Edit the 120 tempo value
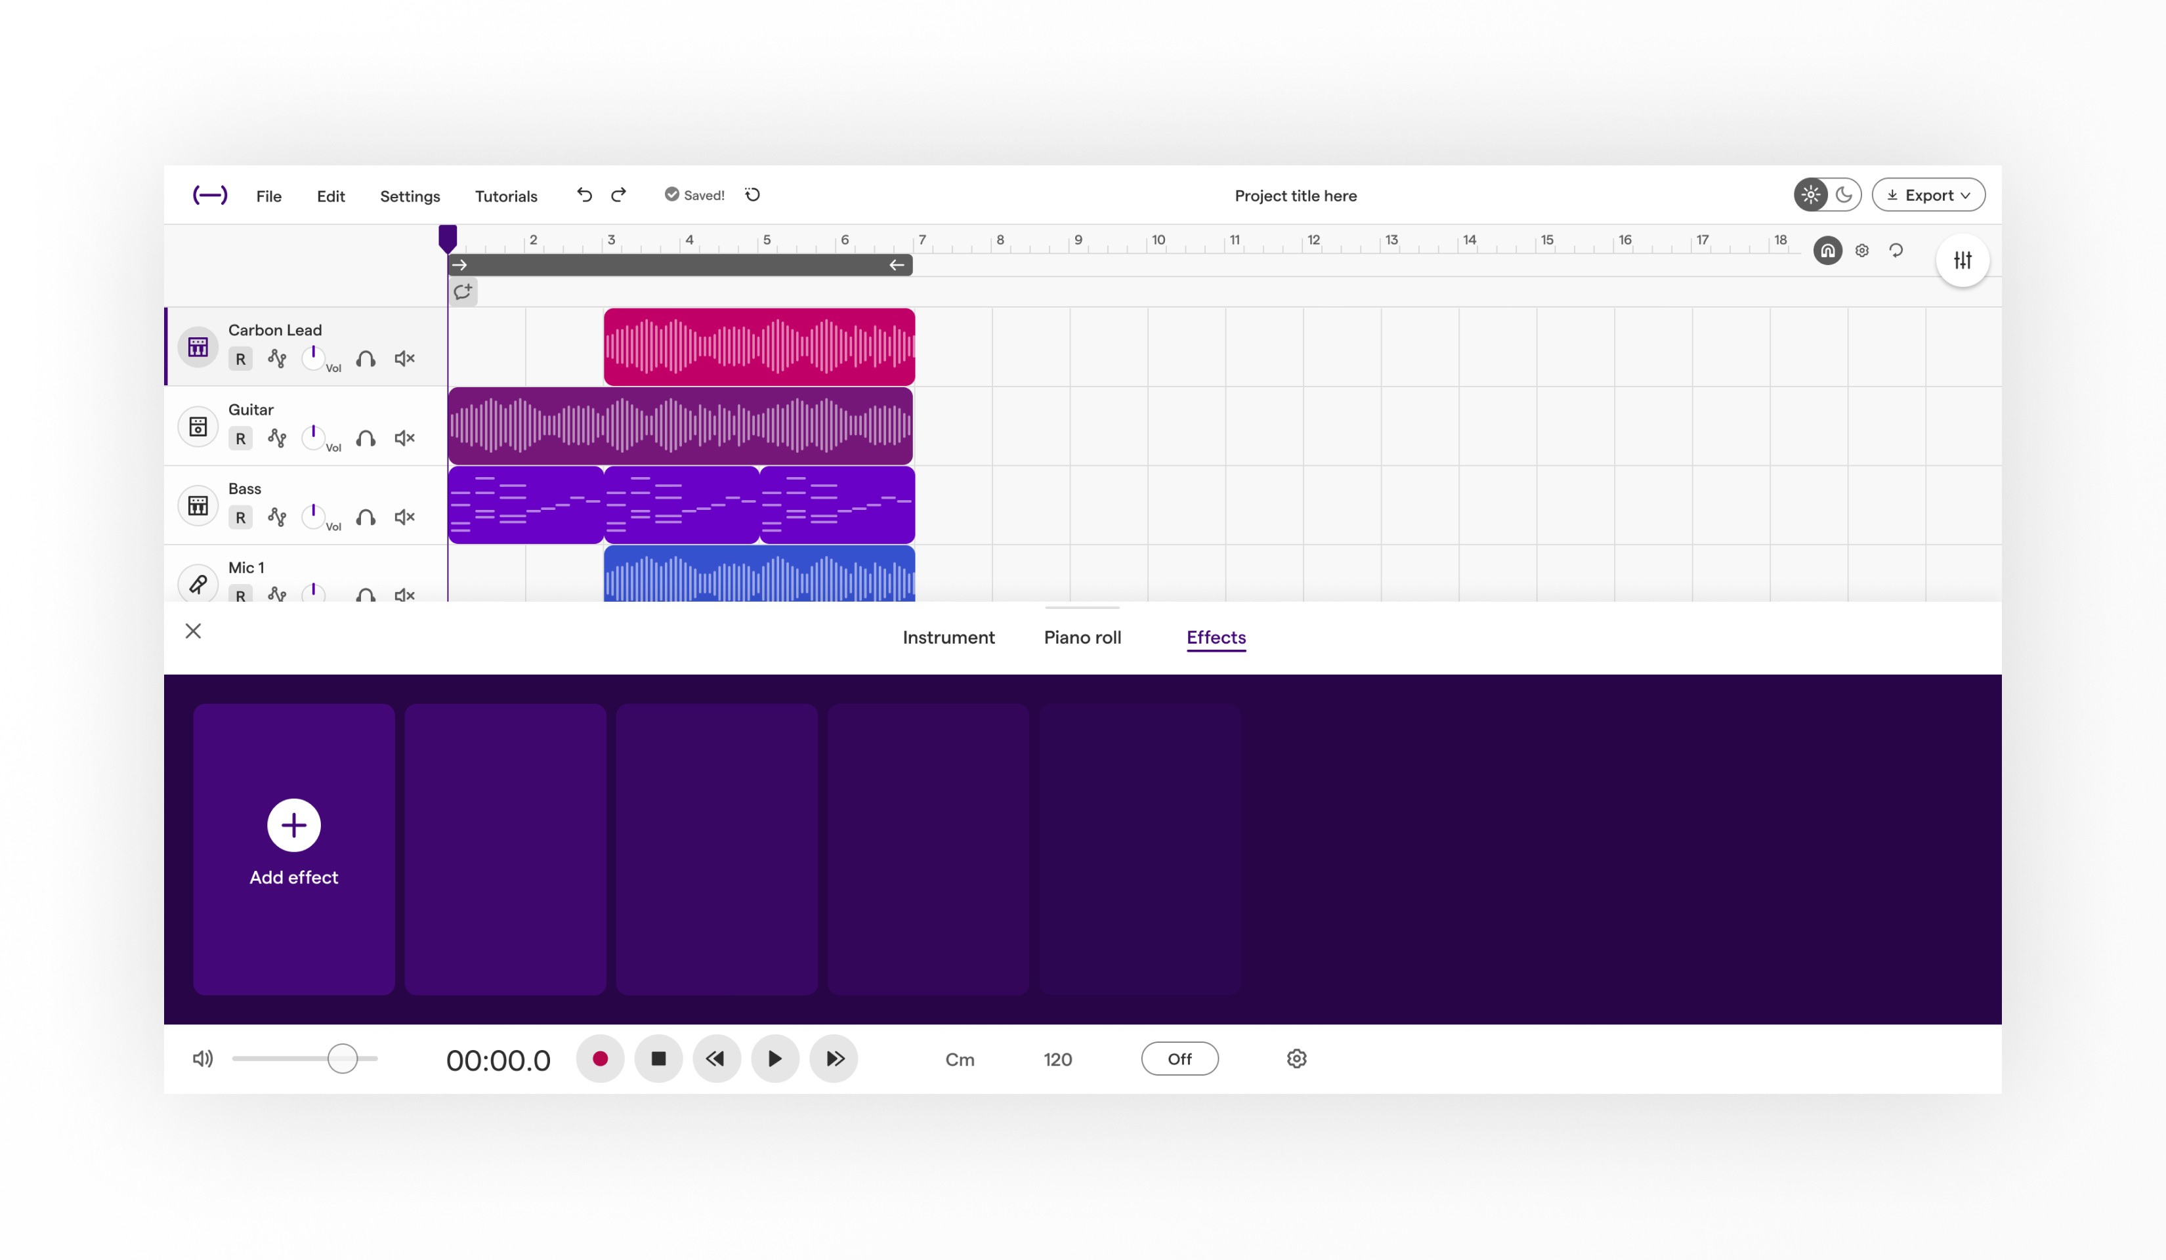2166x1260 pixels. 1058,1059
